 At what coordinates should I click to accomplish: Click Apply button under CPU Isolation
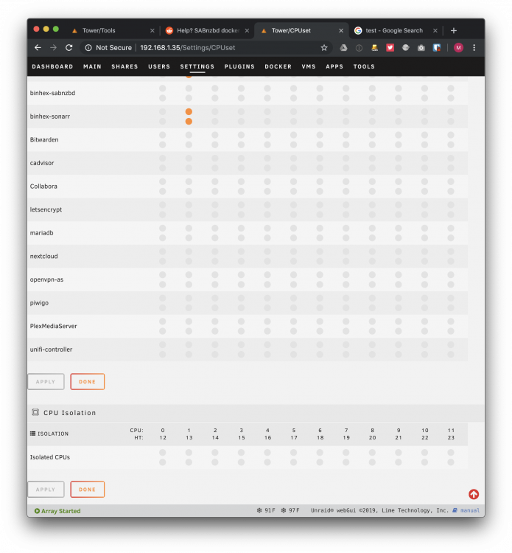tap(46, 490)
